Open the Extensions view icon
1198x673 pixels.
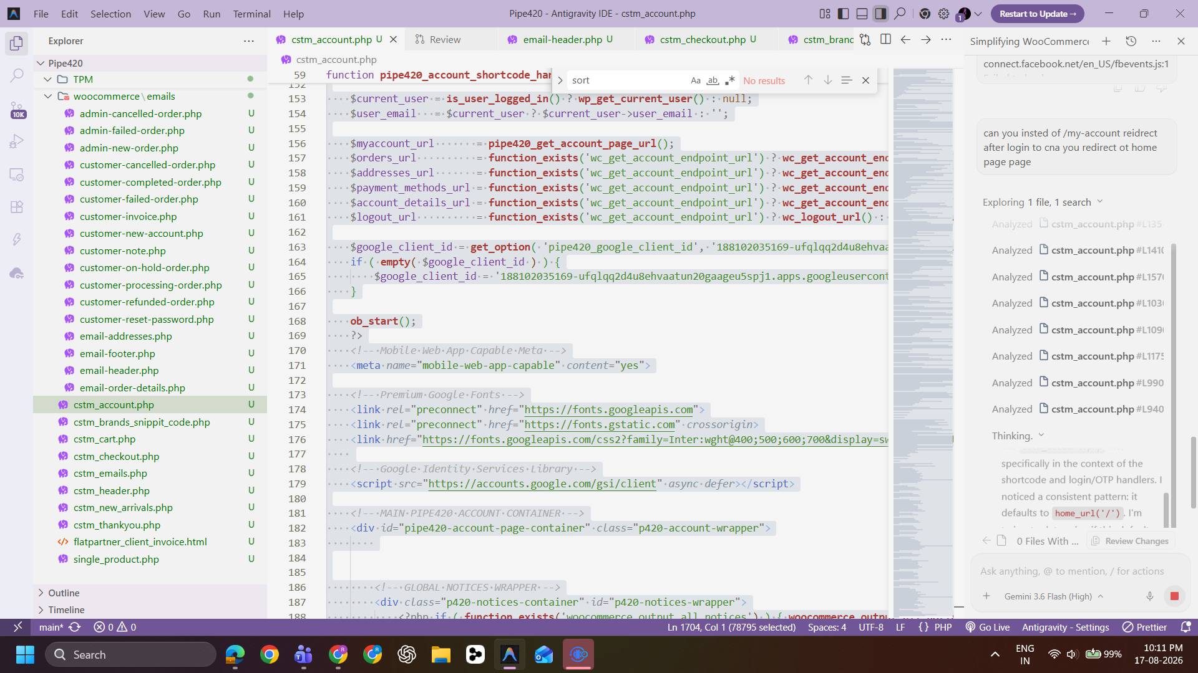click(x=17, y=207)
